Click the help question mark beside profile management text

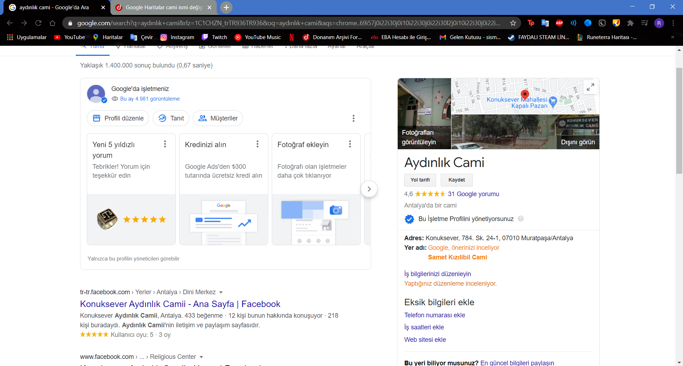(x=521, y=219)
